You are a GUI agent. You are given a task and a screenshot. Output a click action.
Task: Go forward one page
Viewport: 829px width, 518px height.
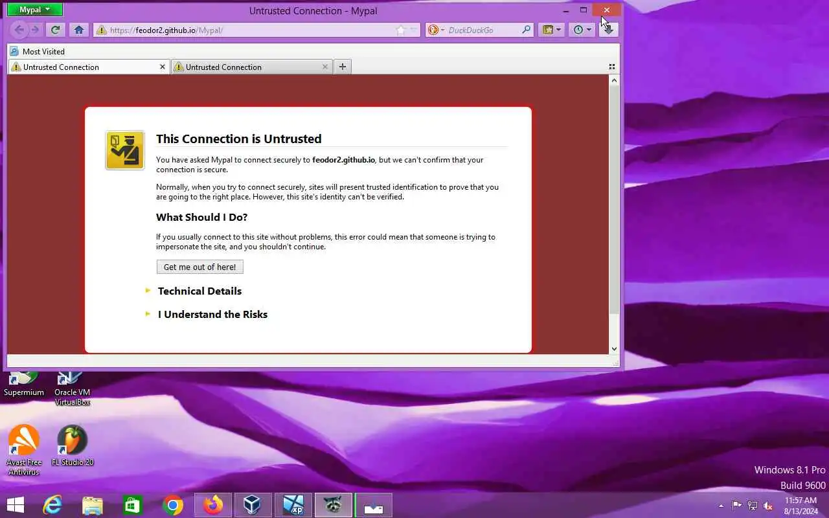click(35, 30)
